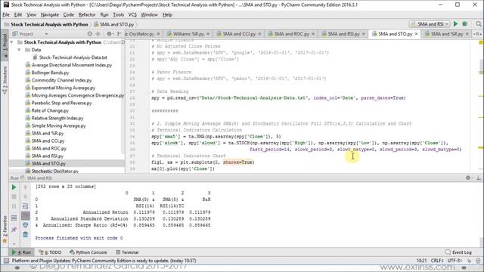Open the Python Console tool window
This screenshot has height=272, width=484.
[88, 252]
